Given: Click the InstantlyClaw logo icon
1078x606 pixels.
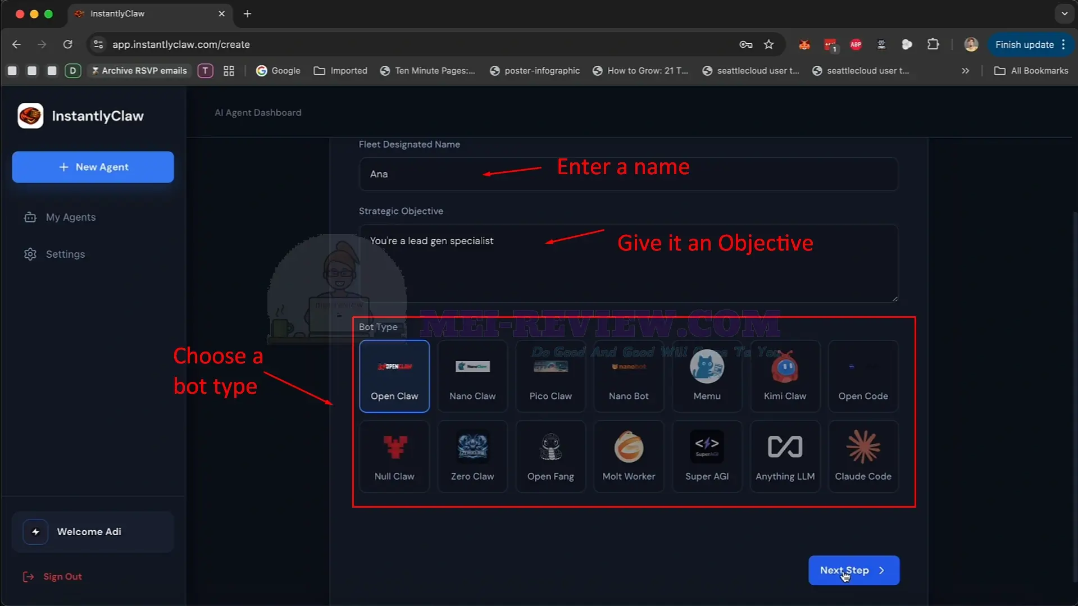Looking at the screenshot, I should (x=30, y=116).
